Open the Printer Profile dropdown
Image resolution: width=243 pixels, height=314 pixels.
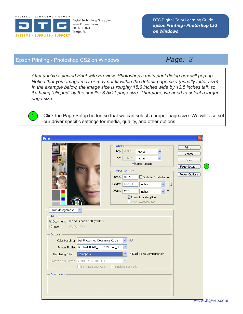pyautogui.click(x=125, y=247)
